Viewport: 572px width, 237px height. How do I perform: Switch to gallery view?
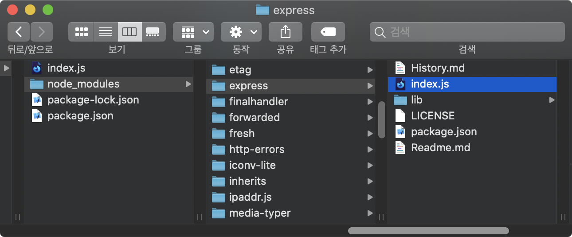153,32
